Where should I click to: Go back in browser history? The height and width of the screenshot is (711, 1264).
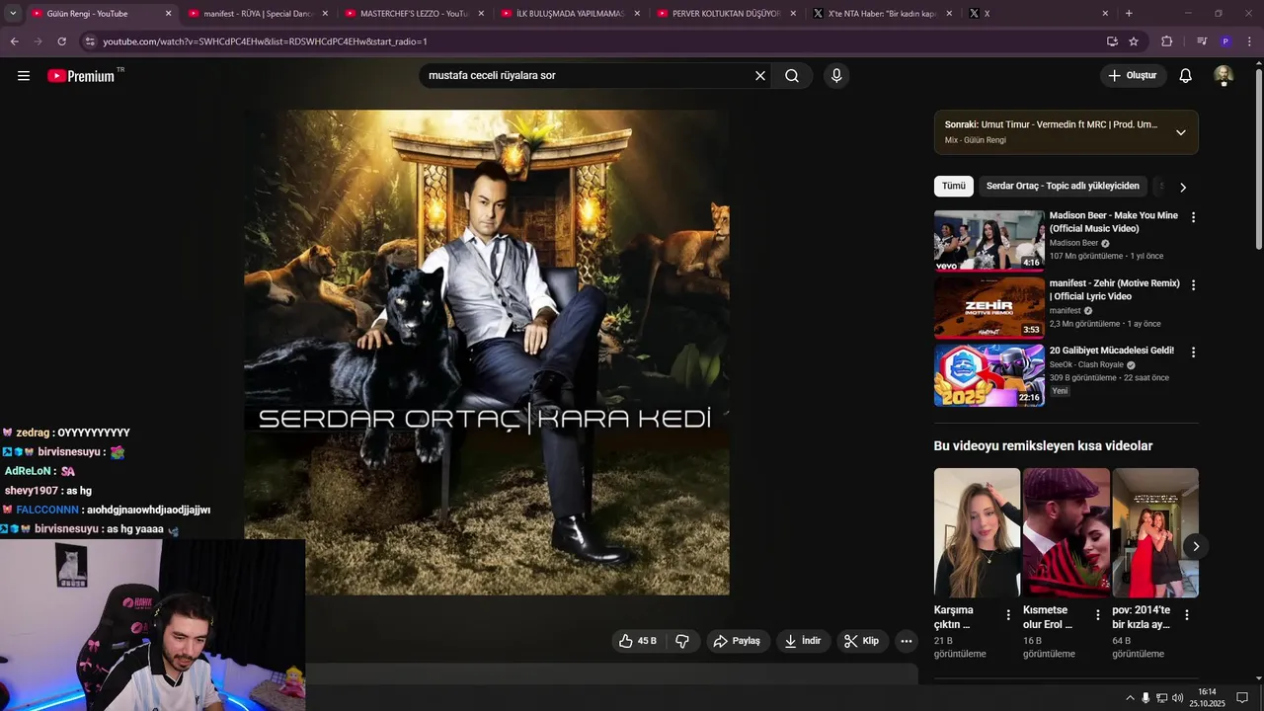click(14, 41)
